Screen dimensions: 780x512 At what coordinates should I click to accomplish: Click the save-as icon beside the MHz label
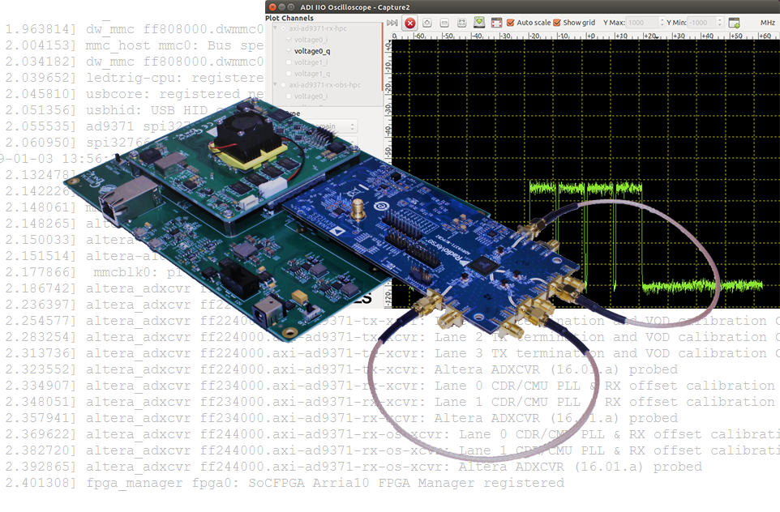coord(735,23)
